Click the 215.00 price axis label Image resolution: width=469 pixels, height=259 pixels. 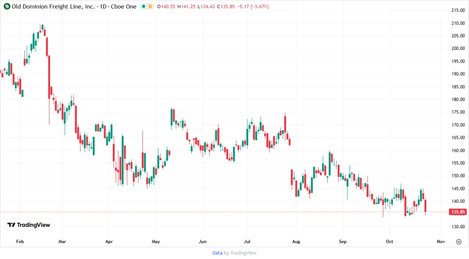[458, 10]
